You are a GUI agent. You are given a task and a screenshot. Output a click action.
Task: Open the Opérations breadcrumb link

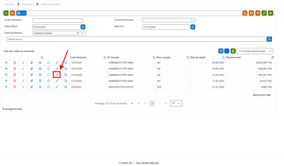click(x=28, y=4)
